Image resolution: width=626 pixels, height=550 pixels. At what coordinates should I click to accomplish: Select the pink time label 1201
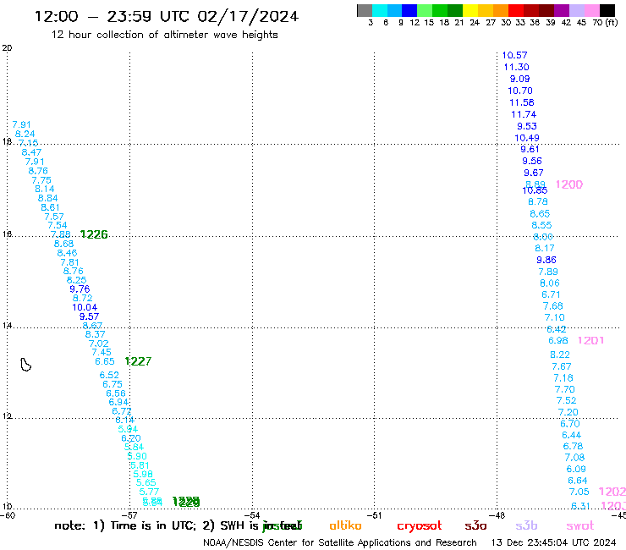[x=590, y=341]
